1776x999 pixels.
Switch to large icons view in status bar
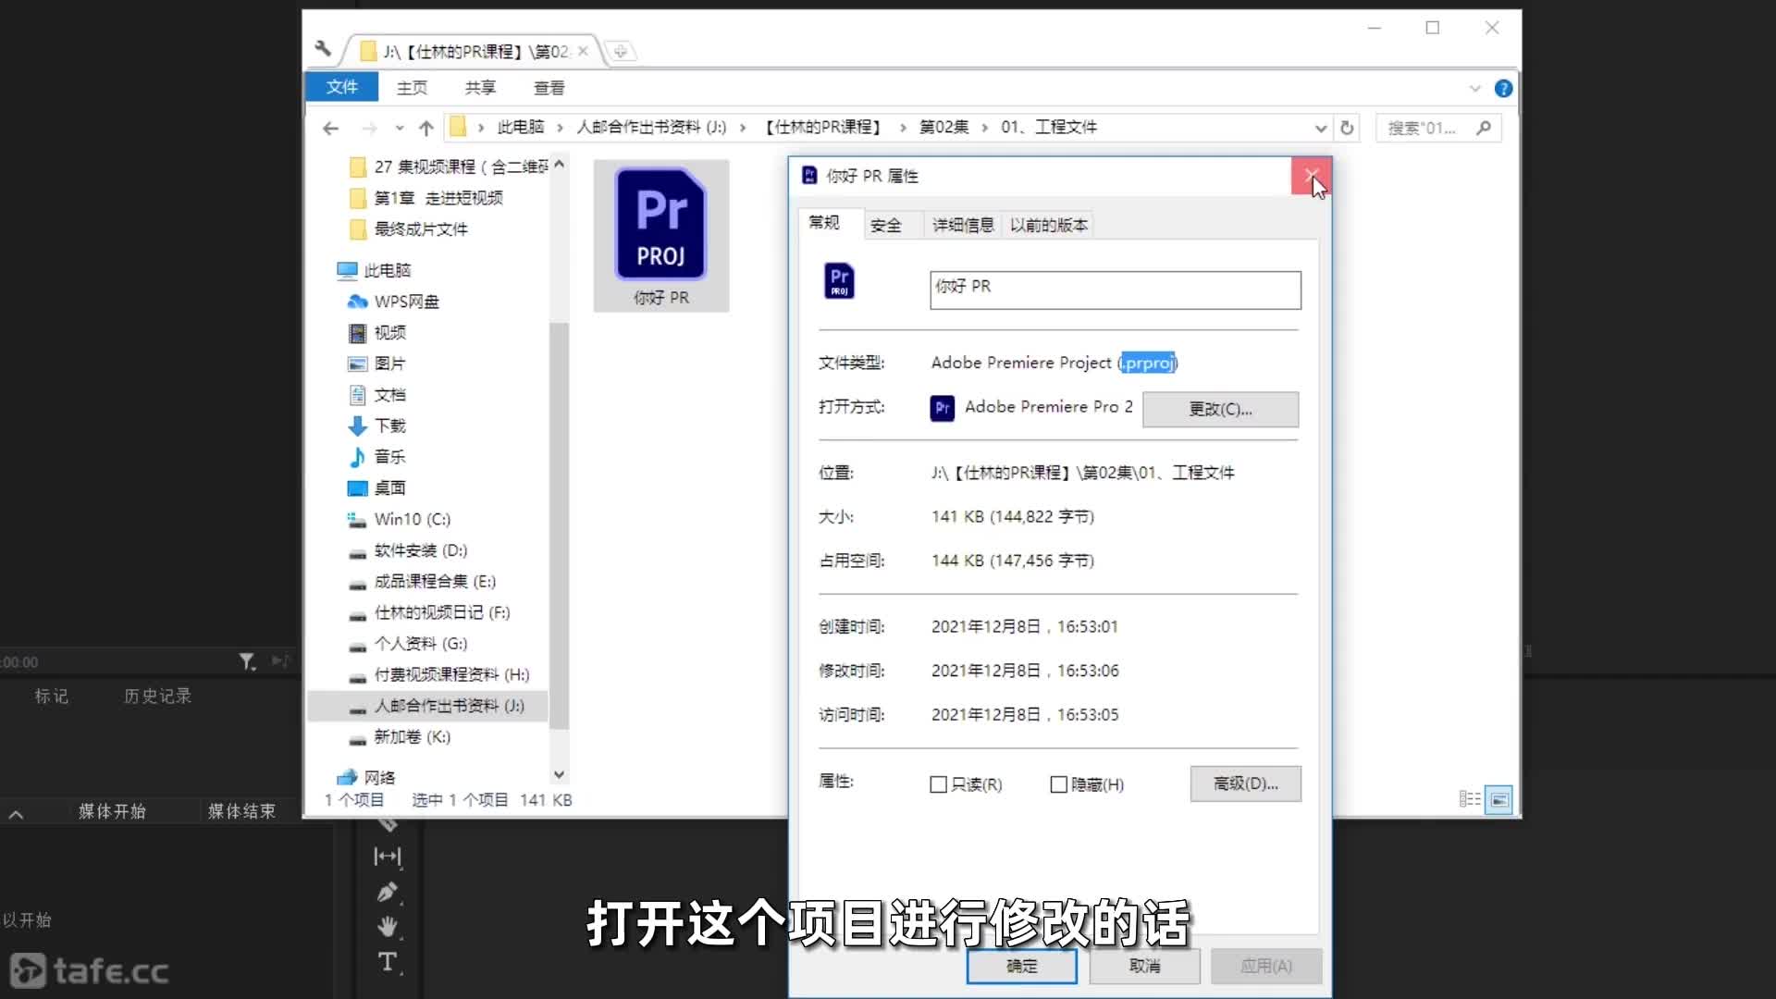coord(1498,800)
